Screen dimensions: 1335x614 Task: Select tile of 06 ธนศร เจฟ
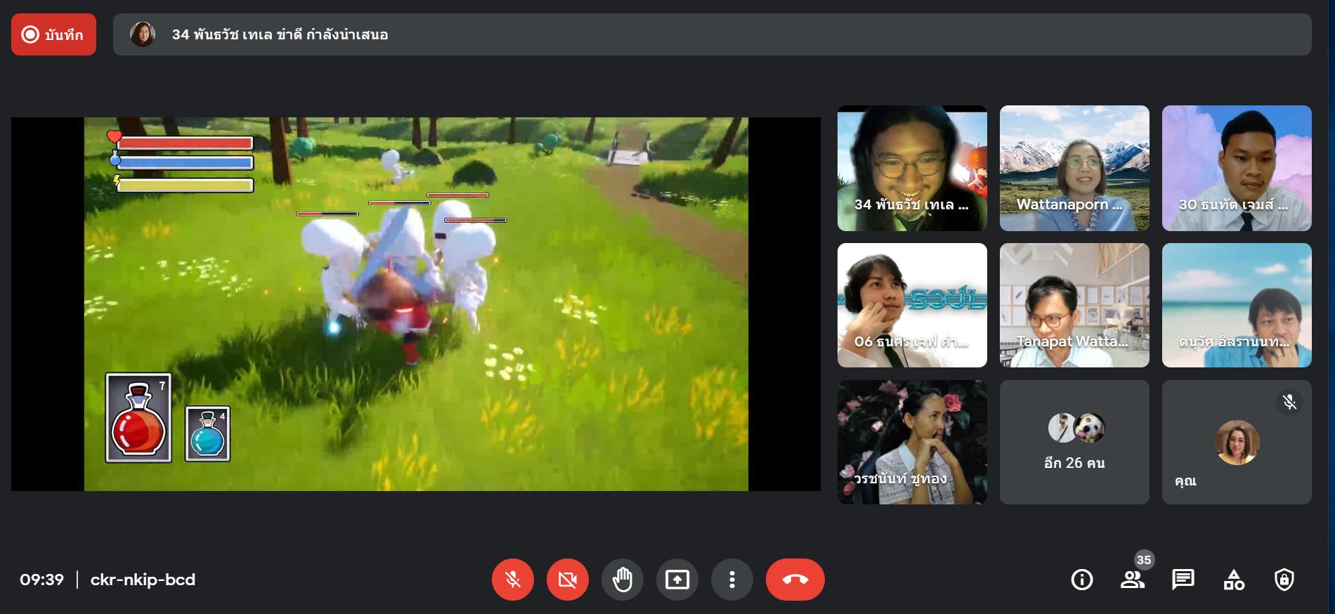click(912, 305)
